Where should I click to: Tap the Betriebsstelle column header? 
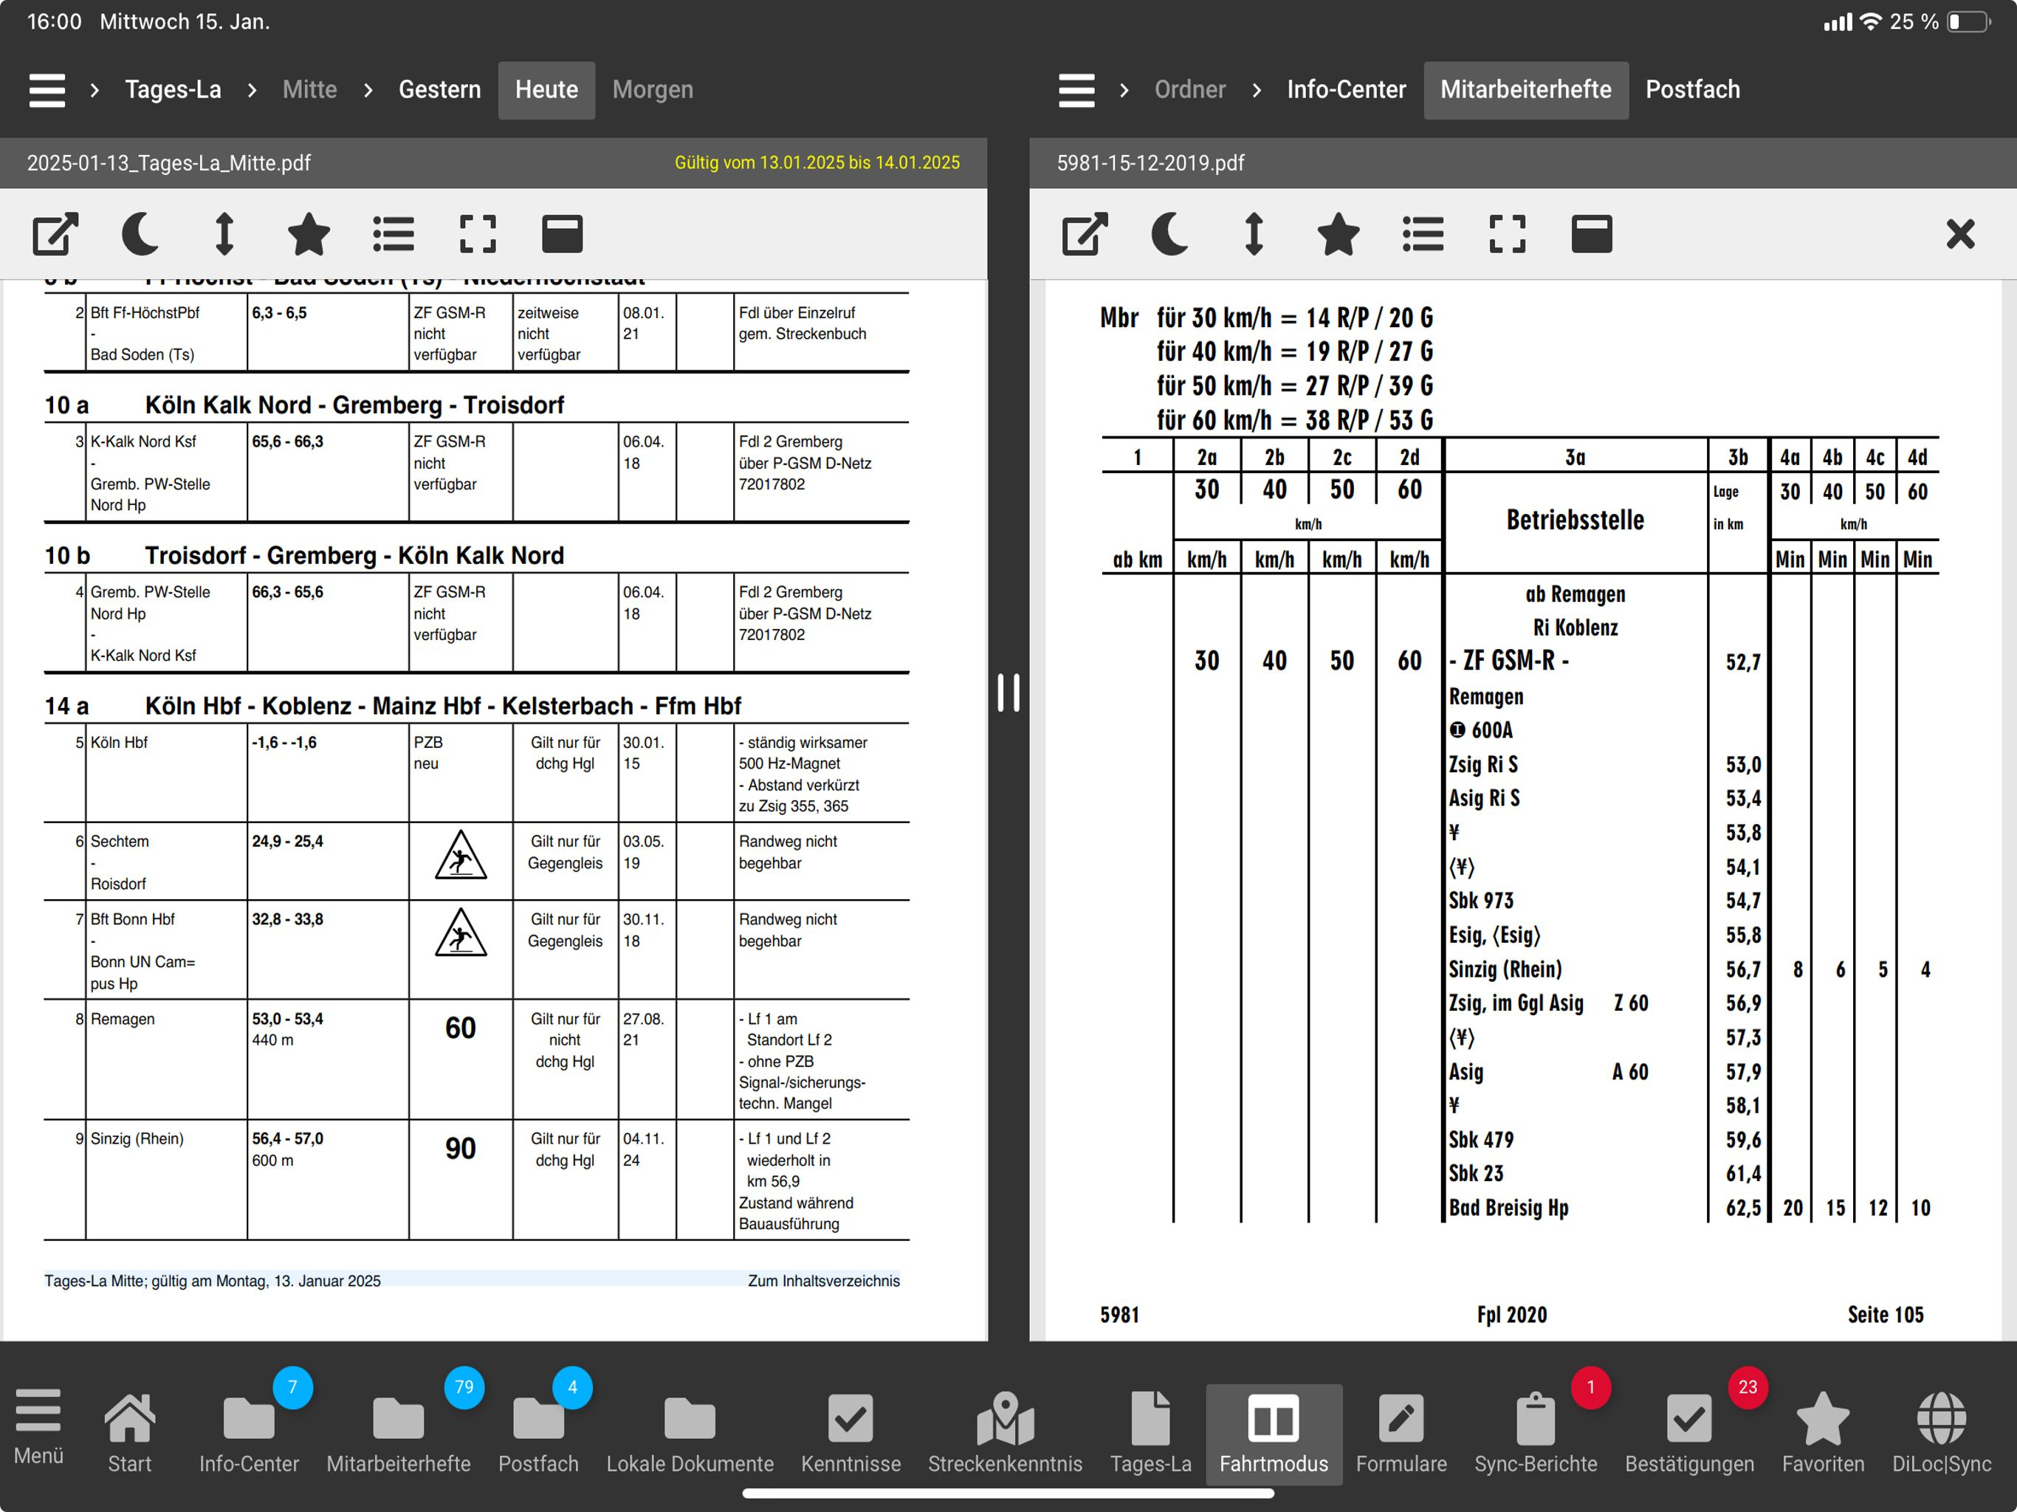point(1575,520)
